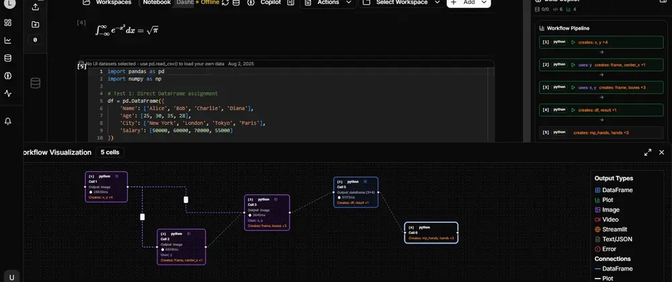Open the brain AI icon in sidebar
672x282 pixels.
[7, 76]
